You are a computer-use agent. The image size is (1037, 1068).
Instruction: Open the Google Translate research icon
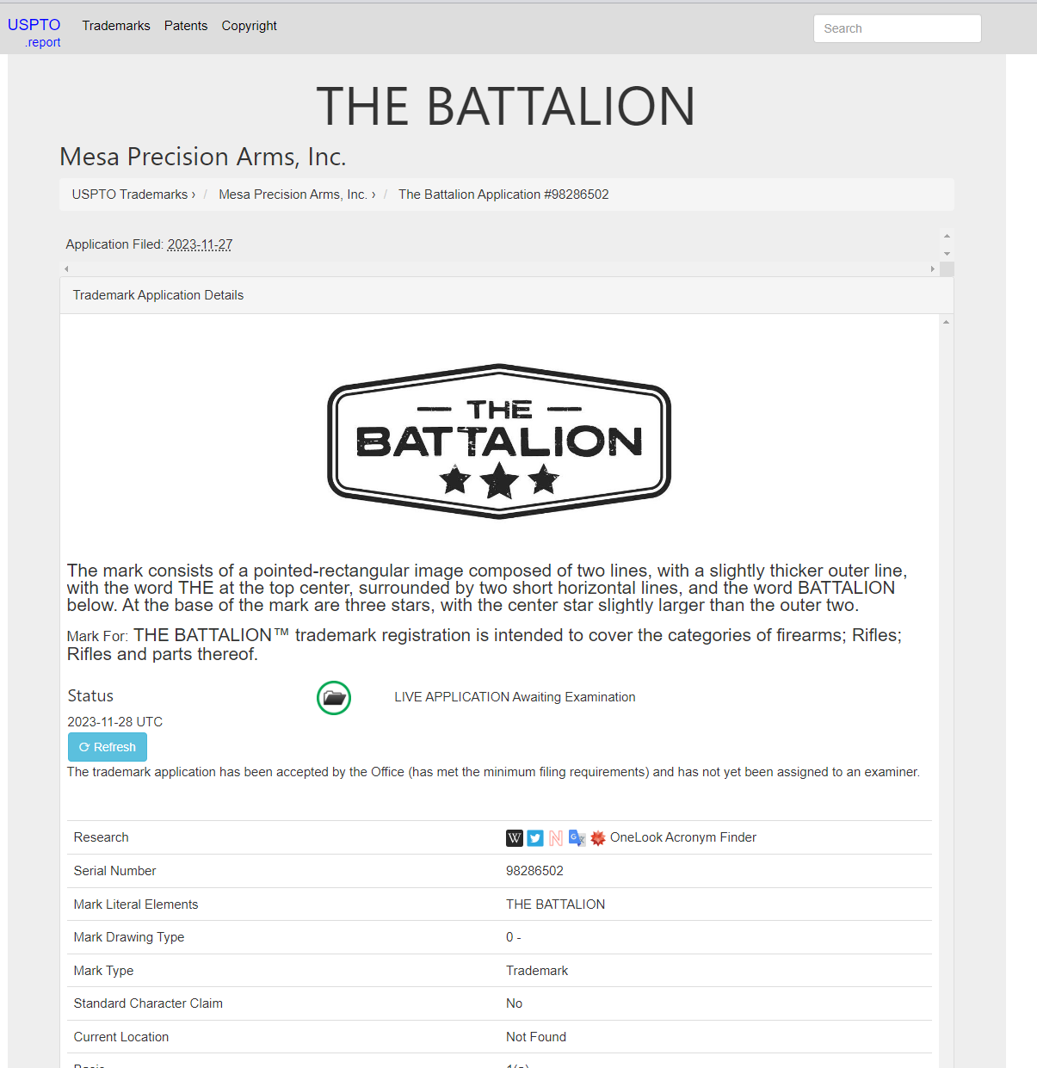tap(577, 838)
